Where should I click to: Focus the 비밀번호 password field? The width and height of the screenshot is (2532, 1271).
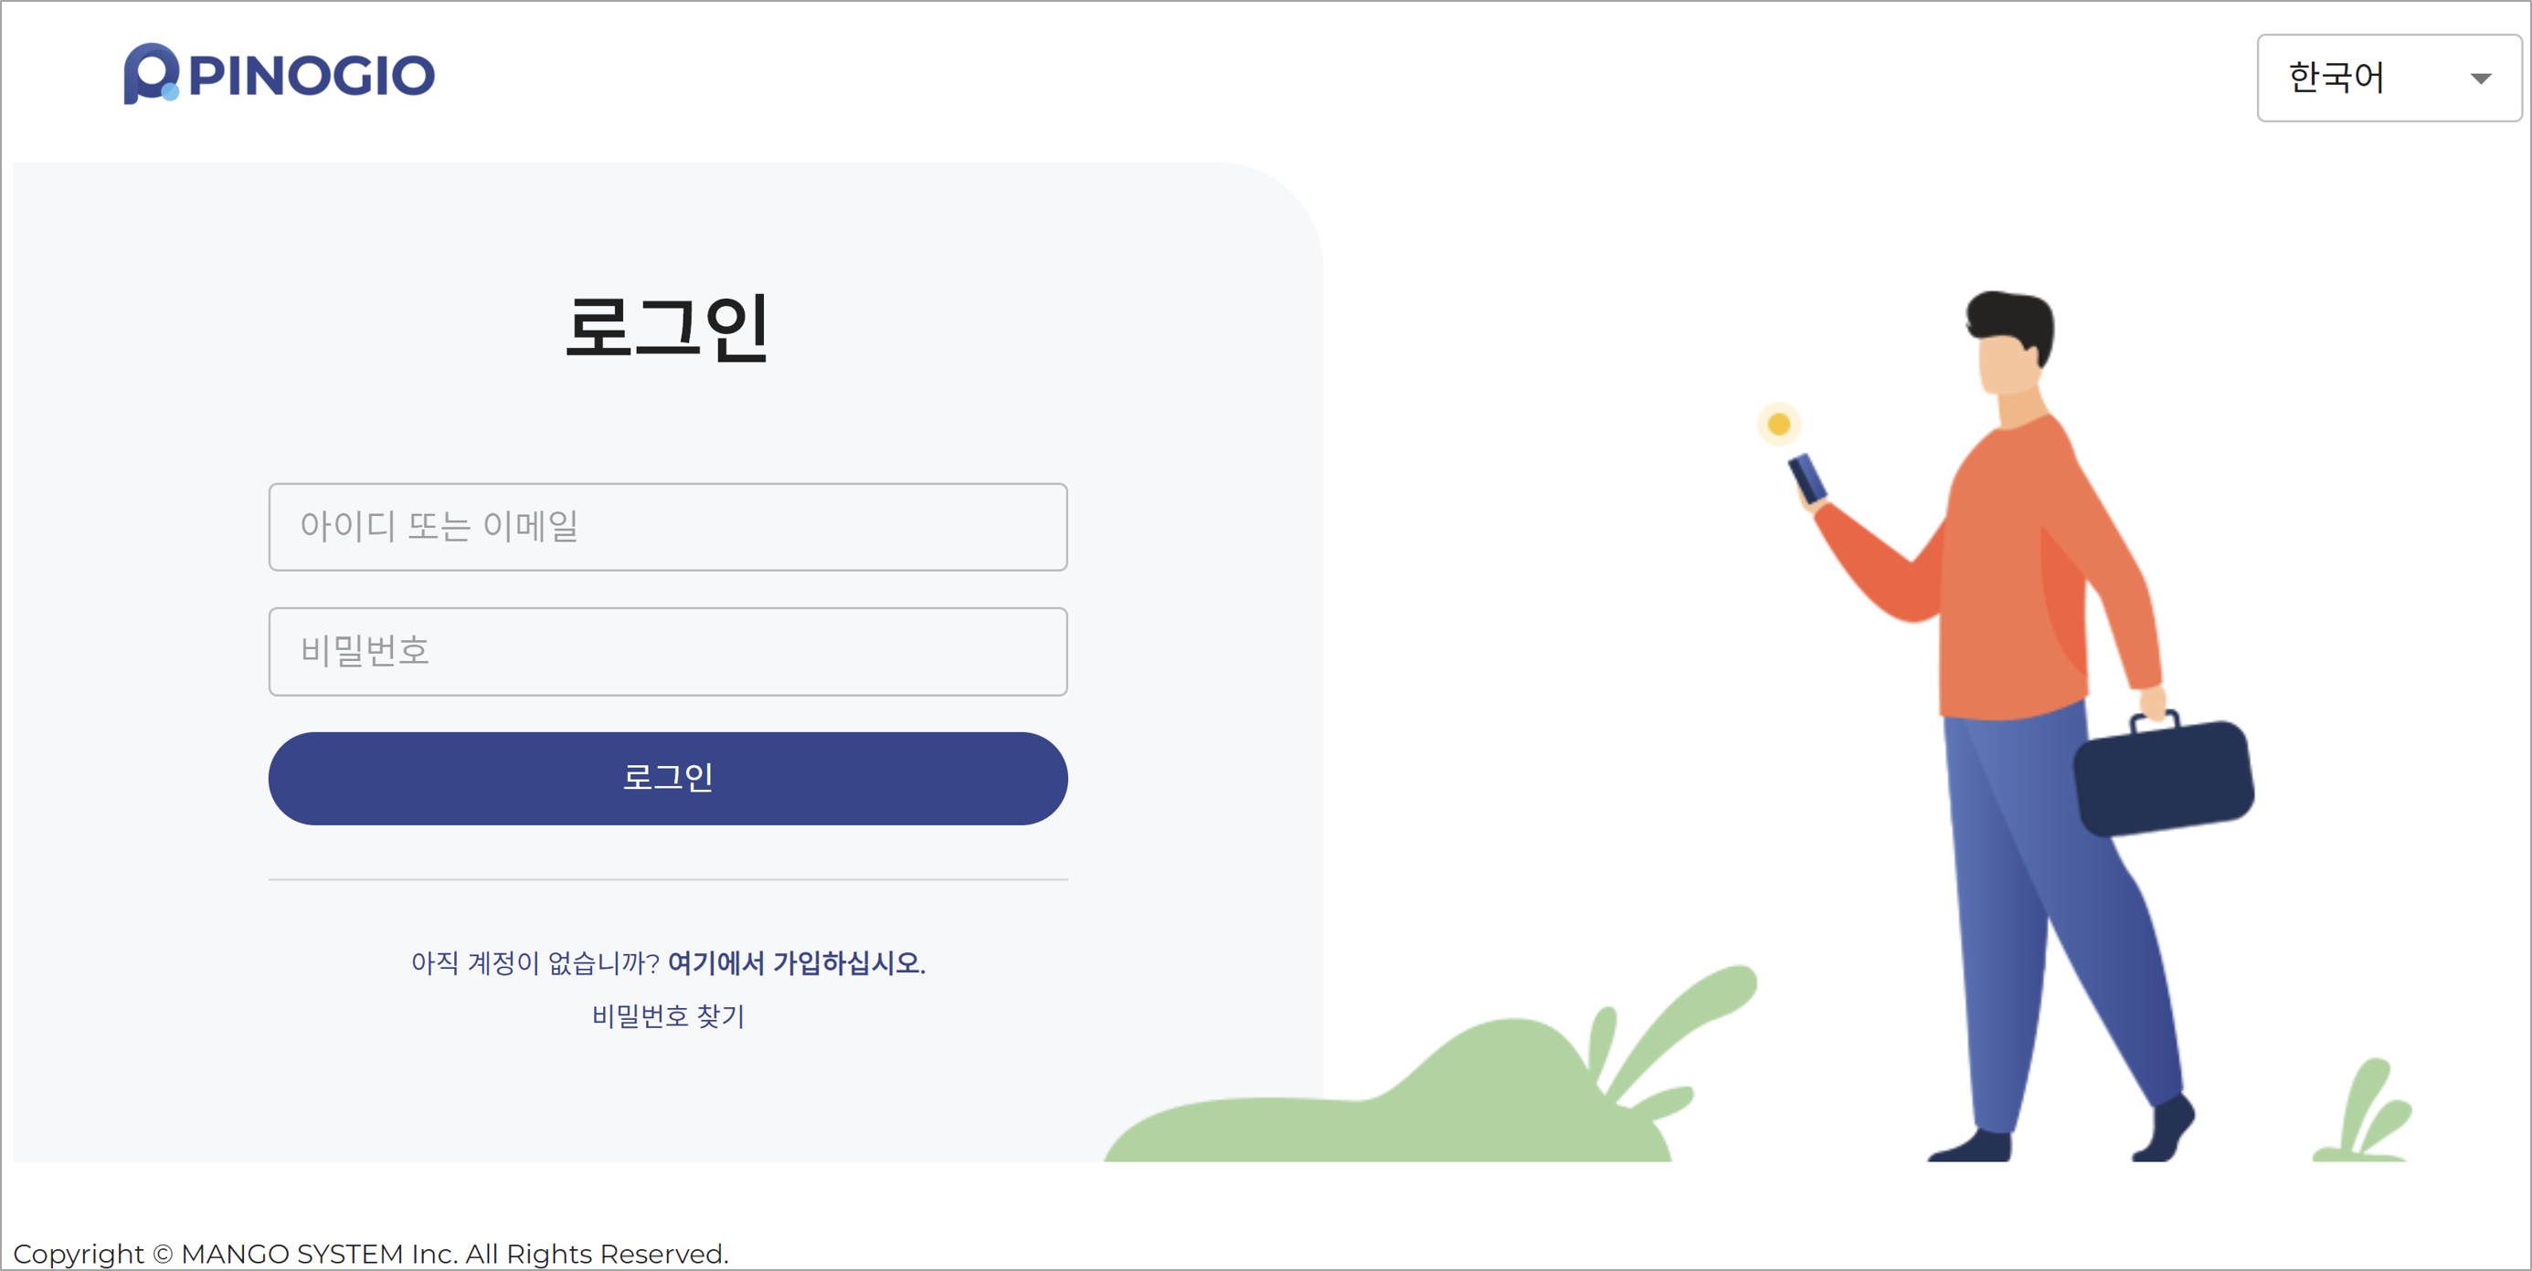[x=667, y=651]
